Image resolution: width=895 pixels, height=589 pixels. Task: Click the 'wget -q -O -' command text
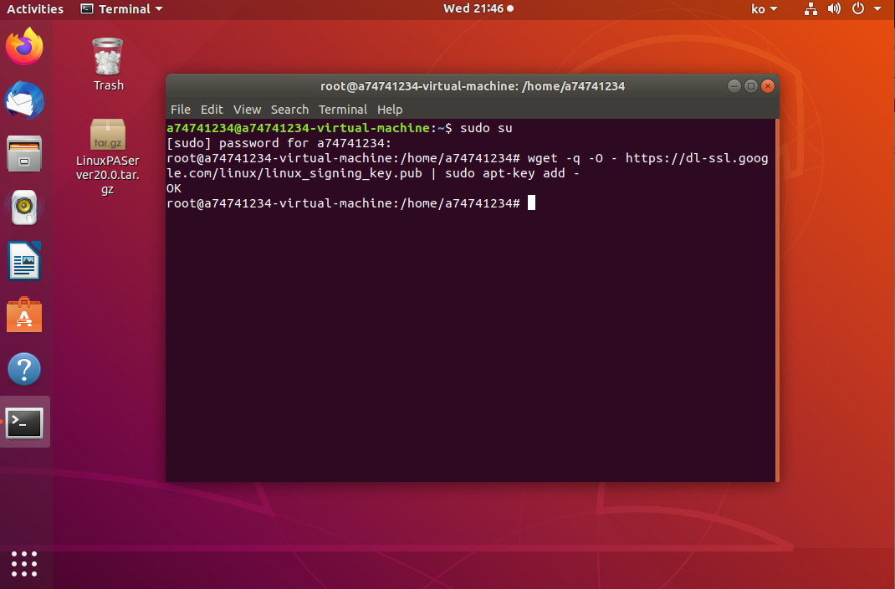572,158
